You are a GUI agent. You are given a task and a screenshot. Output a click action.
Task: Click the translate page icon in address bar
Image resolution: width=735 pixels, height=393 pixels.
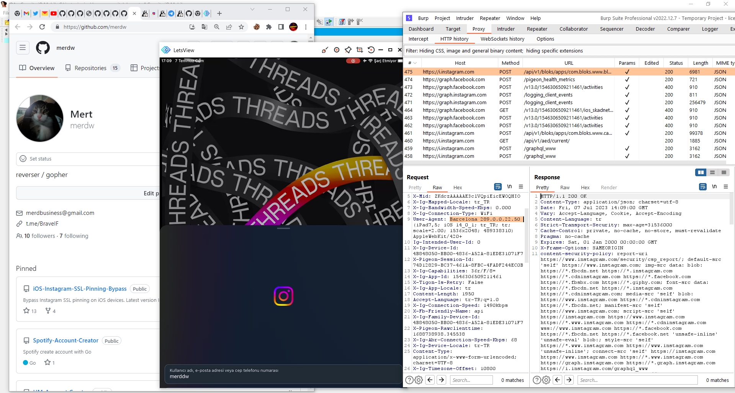pyautogui.click(x=205, y=27)
